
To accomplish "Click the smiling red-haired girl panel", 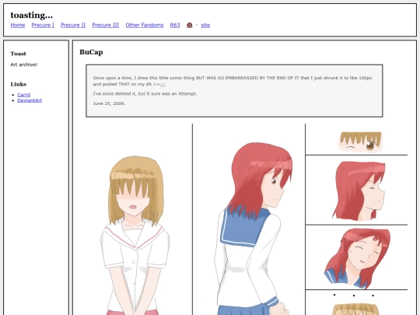I will [356, 257].
